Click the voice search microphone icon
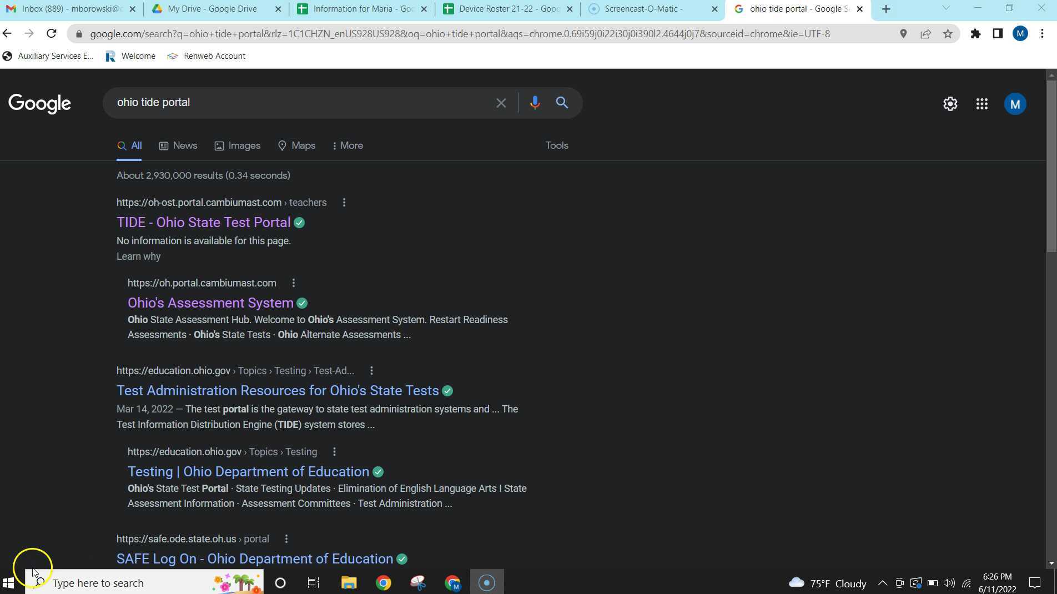1057x594 pixels. point(535,103)
